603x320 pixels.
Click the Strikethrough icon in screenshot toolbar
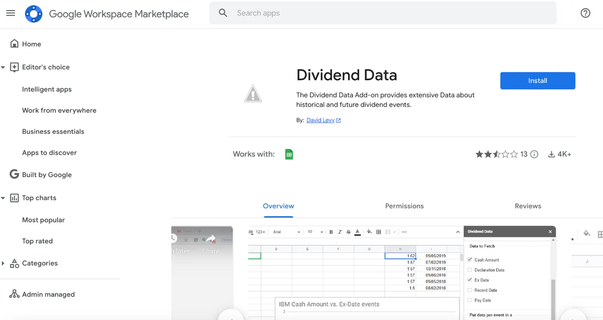point(348,232)
